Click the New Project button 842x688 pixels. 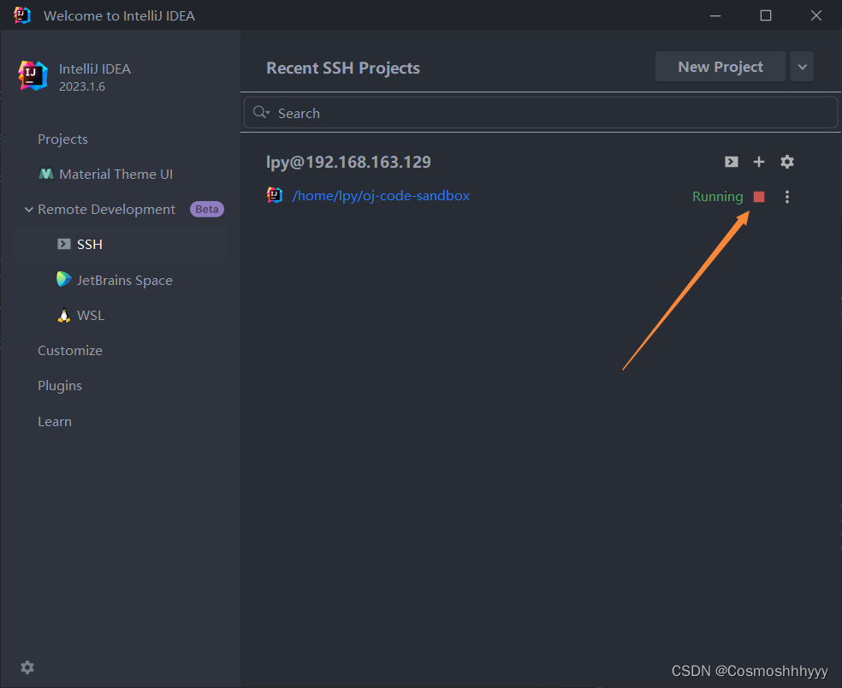pos(720,67)
